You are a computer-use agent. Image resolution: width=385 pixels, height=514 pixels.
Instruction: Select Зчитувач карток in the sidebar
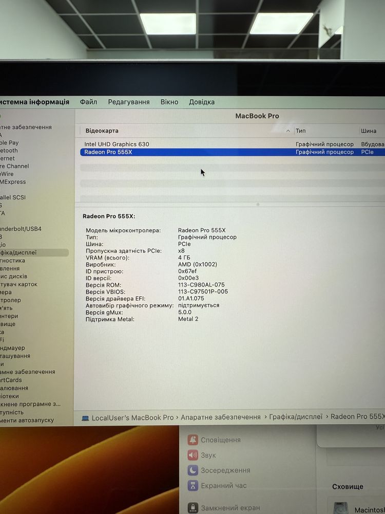tap(18, 284)
